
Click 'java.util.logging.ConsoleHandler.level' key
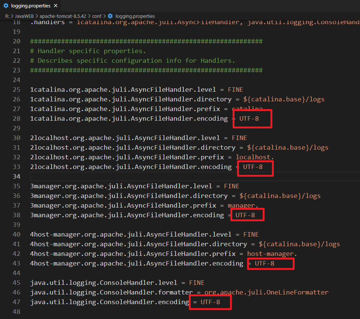coord(104,283)
